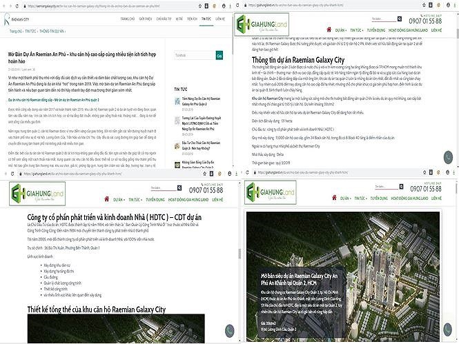Open TUYỂN DỤNG on the 'Thông tin dự án' page

pyautogui.click(x=376, y=30)
